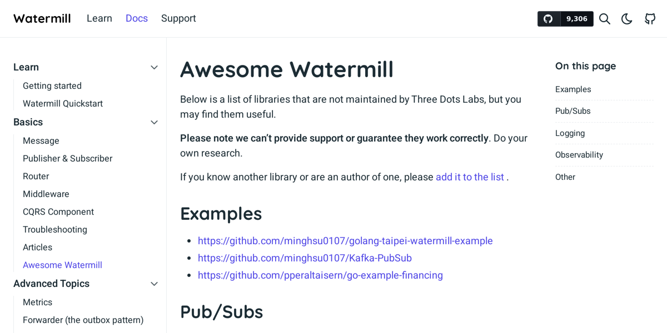Open the Forwarder (the outbox pattern) page
Viewport: 667px width, 333px height.
[x=83, y=320]
